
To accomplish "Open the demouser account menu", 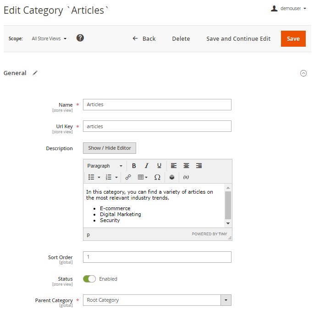I will click(x=289, y=8).
